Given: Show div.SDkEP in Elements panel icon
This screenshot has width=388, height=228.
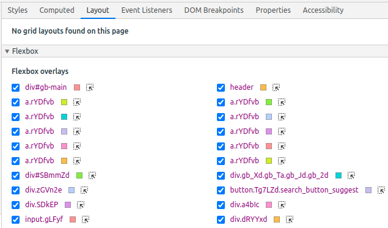Looking at the screenshot, I should pyautogui.click(x=81, y=205).
